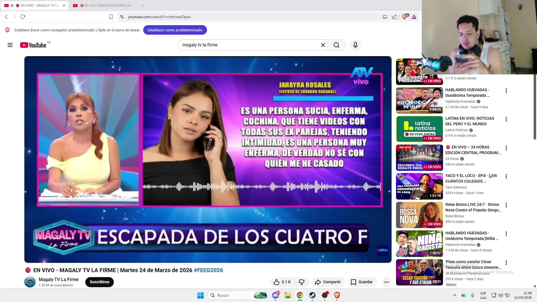
Task: Go to the YouTube home logo
Action: click(33, 45)
